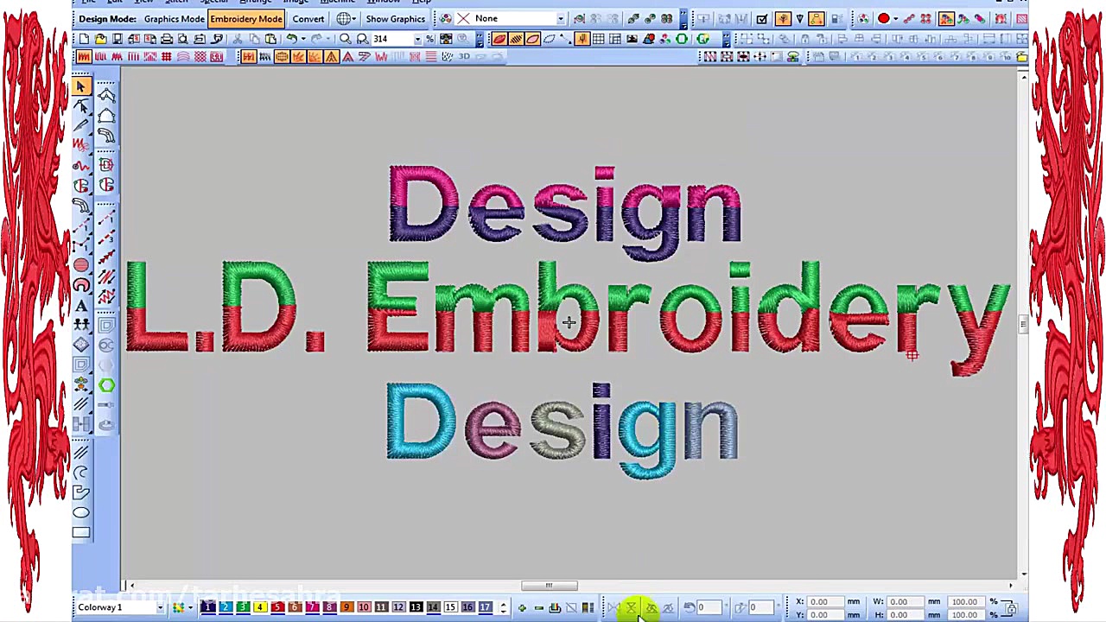1106x622 pixels.
Task: Select the ellipse drawing tool near toolbar bottom
Action: coord(80,512)
